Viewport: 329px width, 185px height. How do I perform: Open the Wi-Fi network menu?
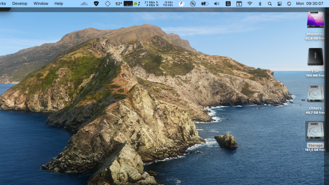coord(250,4)
